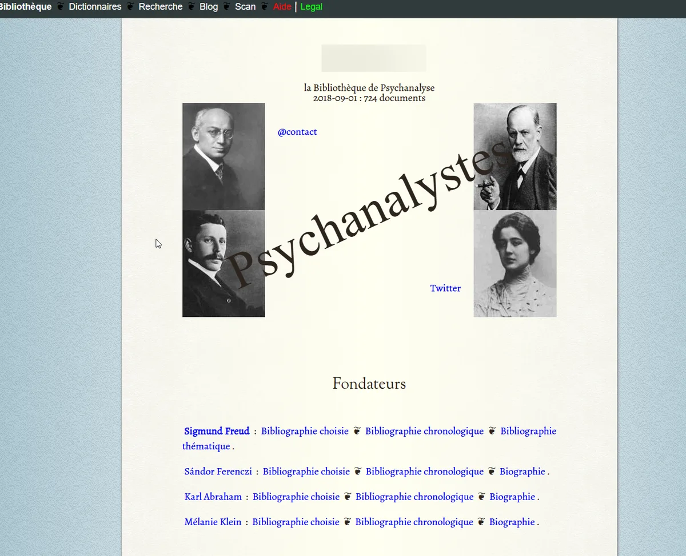
Task: Open the Bibliothèque navigation item
Action: pyautogui.click(x=25, y=6)
